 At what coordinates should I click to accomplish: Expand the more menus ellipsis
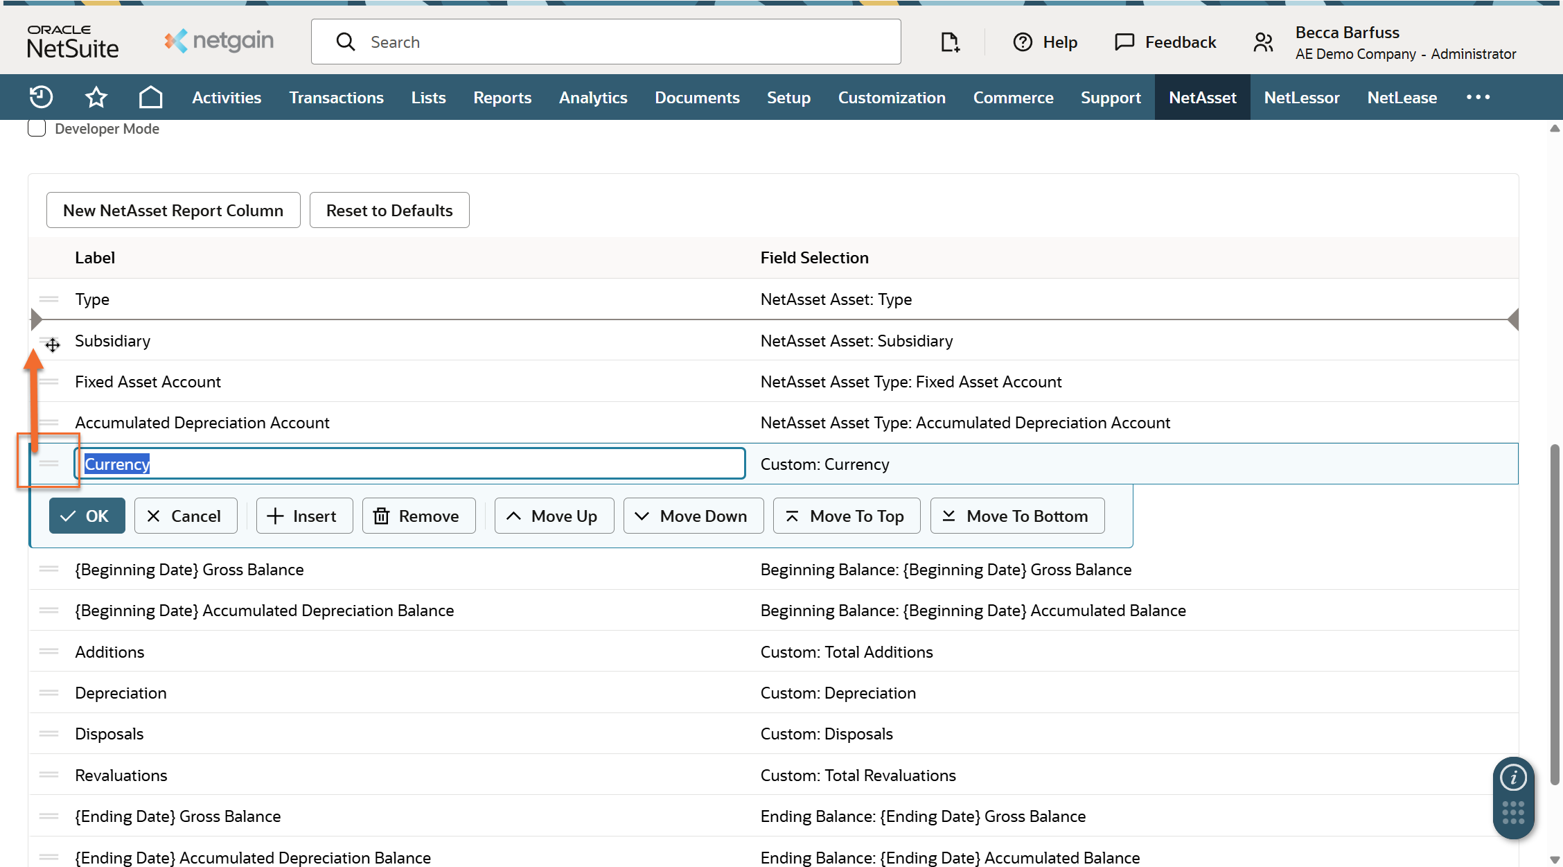click(1478, 97)
